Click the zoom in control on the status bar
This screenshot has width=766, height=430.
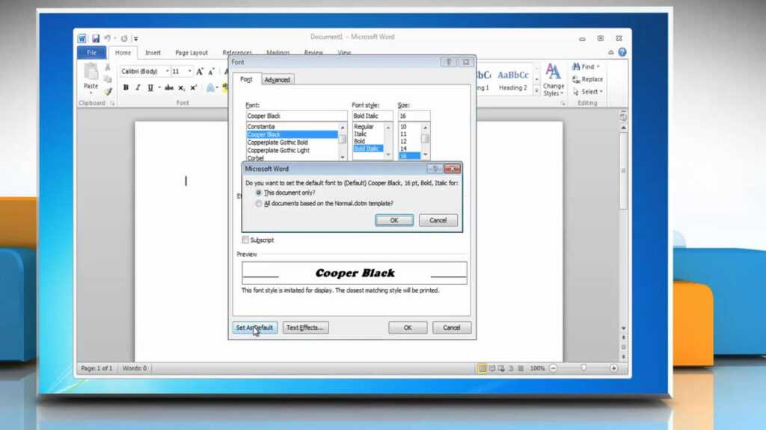click(x=613, y=368)
